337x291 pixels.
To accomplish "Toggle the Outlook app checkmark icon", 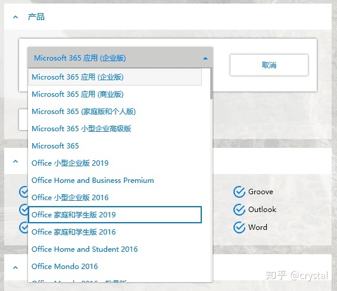I will click(239, 210).
